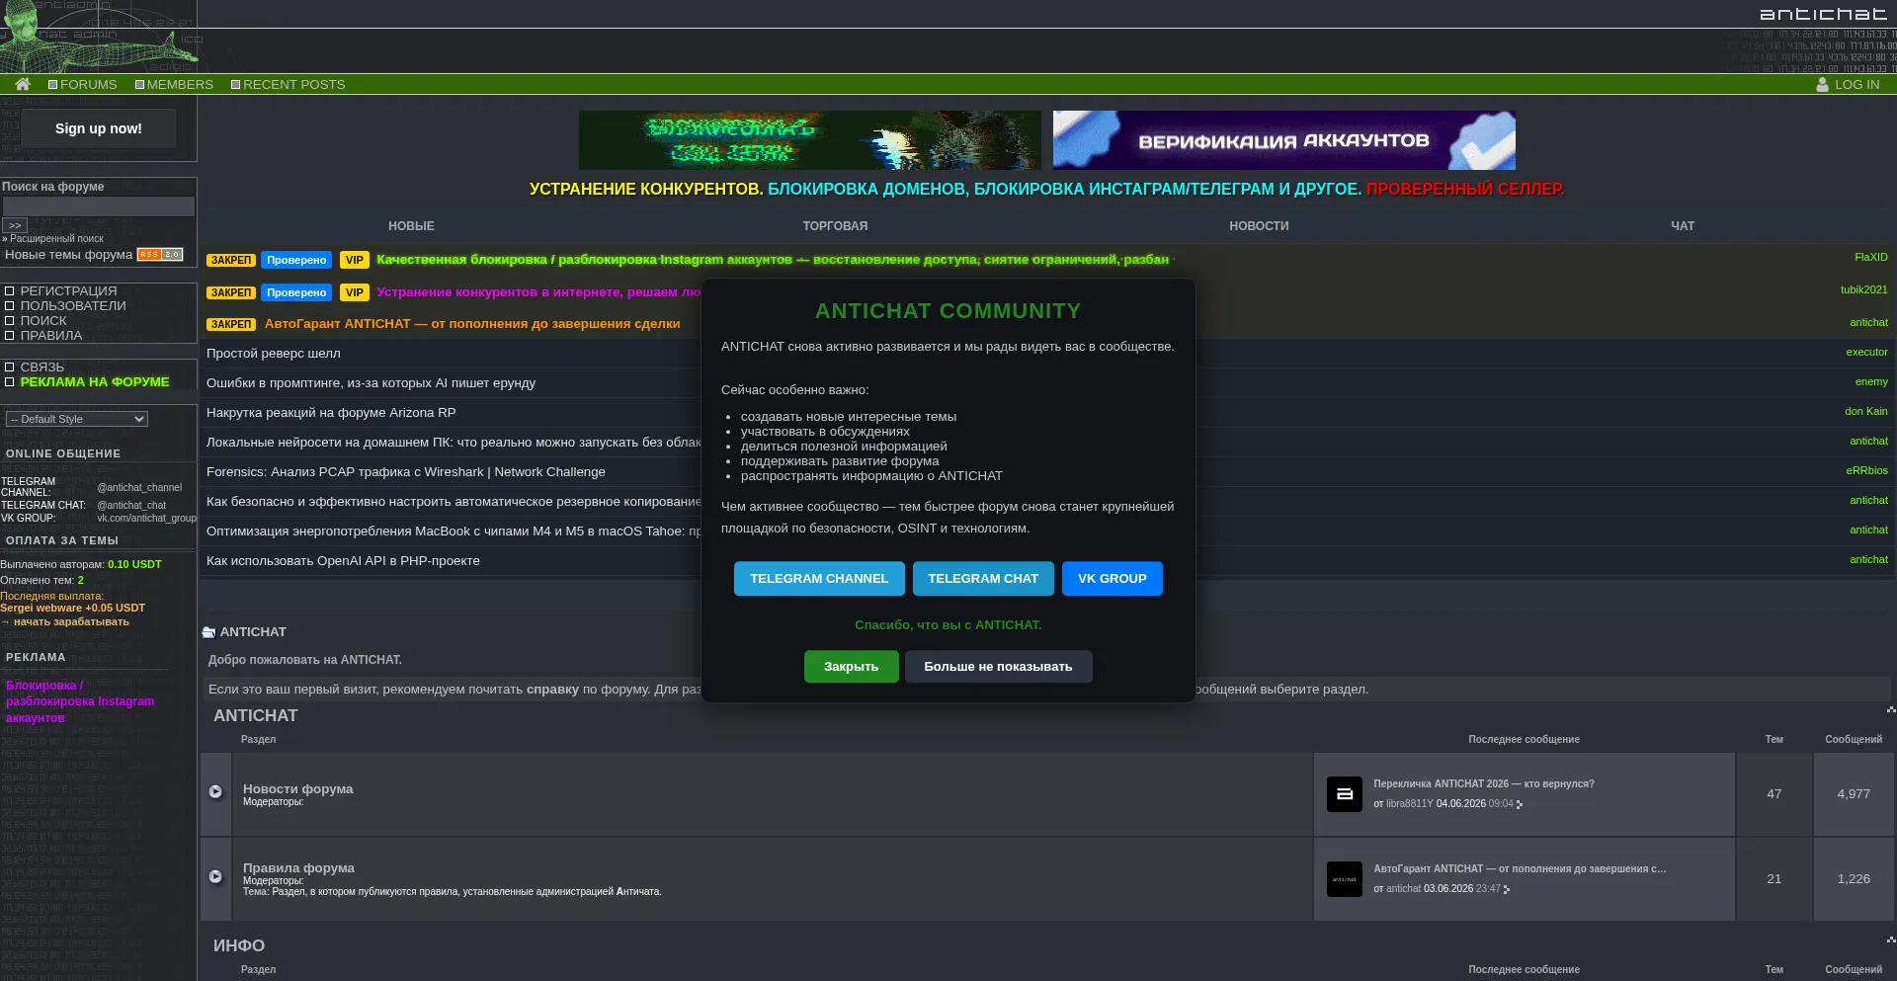Open the vk.com/antichat_group link
This screenshot has width=1897, height=981.
coord(146,518)
